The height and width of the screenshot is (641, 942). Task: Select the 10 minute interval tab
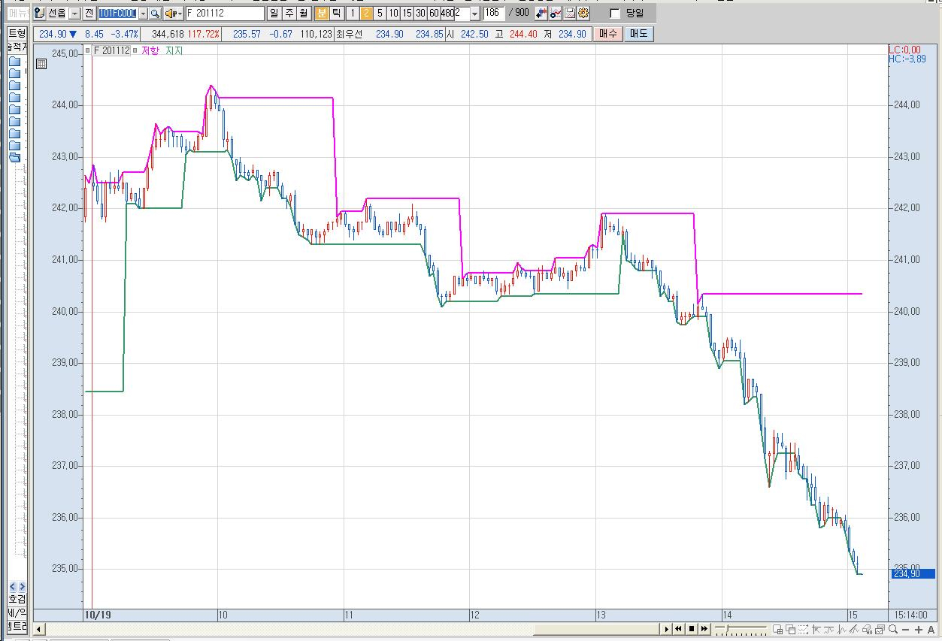coord(393,14)
